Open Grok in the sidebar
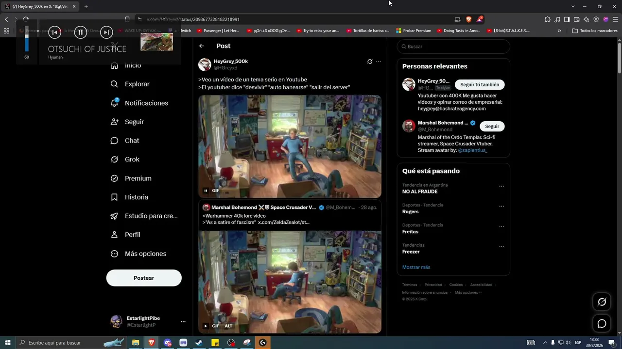 pyautogui.click(x=125, y=159)
